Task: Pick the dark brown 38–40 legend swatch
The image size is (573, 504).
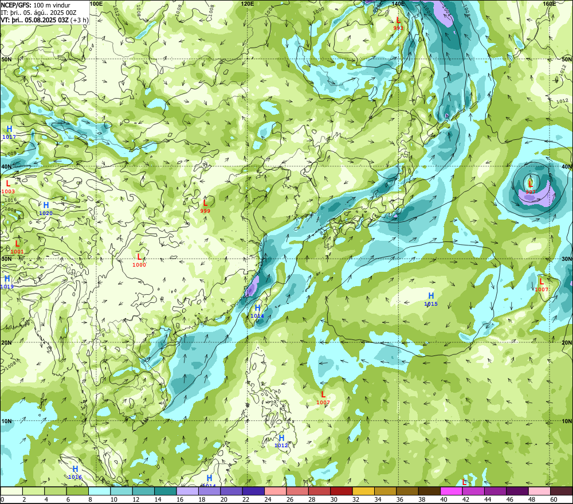Action: click(429, 491)
